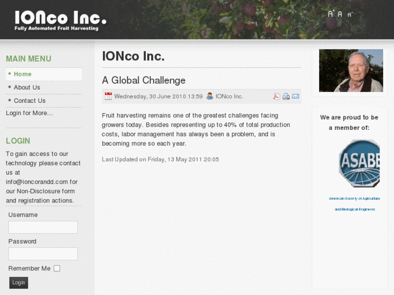This screenshot has width=394, height=295.
Task: Click the IONco Inc. page heading
Action: point(133,56)
